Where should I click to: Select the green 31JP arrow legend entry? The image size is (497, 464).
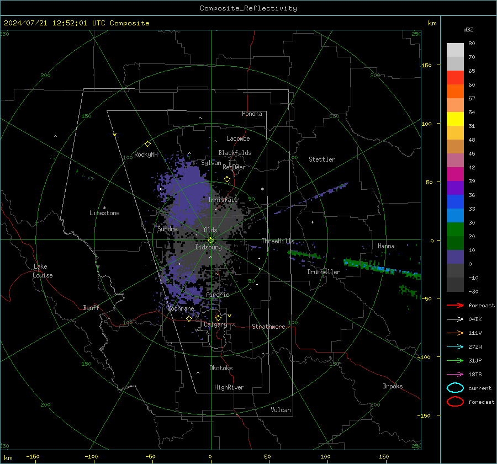click(x=455, y=360)
